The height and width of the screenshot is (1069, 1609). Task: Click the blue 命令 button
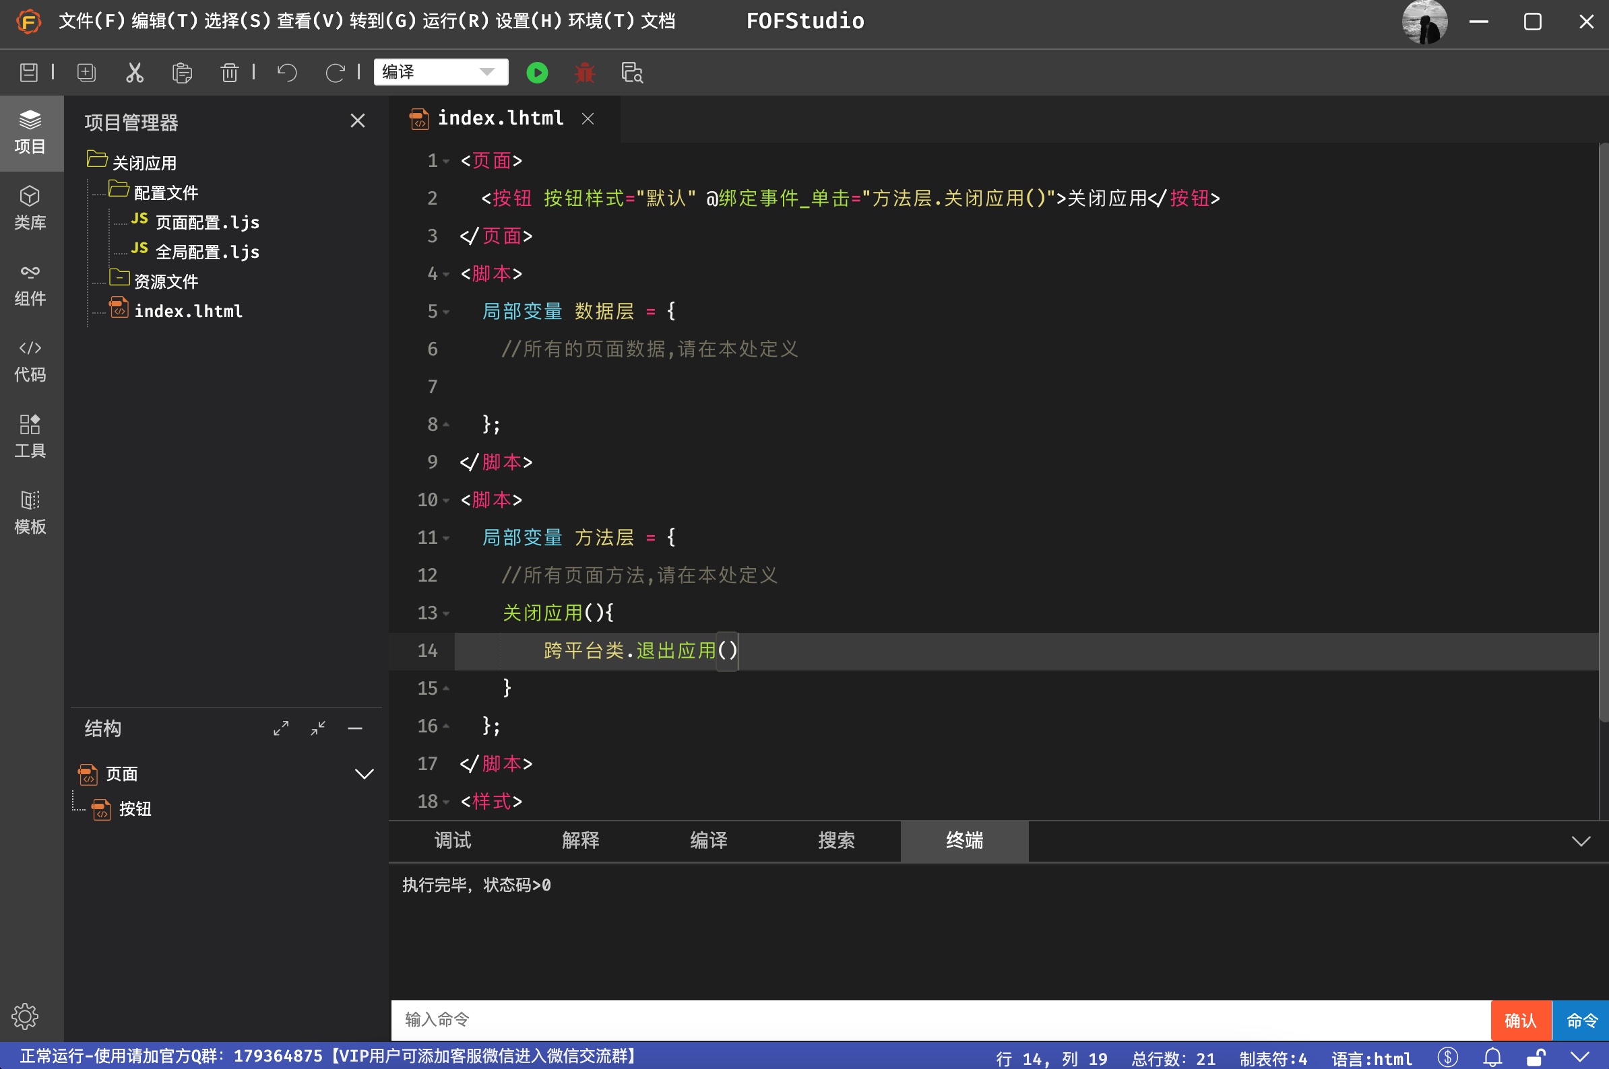(x=1581, y=1020)
